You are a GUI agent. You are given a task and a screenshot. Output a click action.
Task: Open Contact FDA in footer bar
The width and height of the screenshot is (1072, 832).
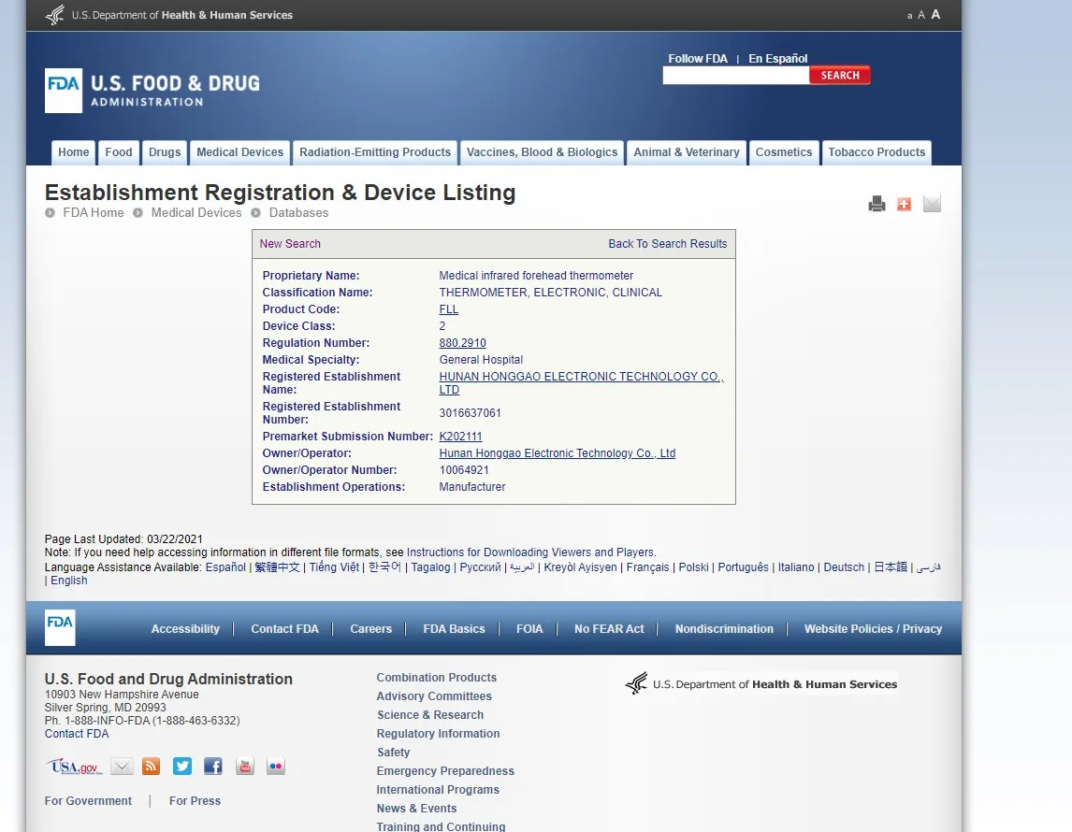[284, 629]
